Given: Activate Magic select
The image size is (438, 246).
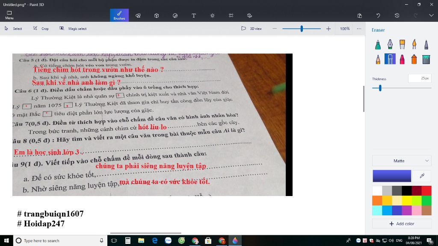Looking at the screenshot, I should (73, 29).
